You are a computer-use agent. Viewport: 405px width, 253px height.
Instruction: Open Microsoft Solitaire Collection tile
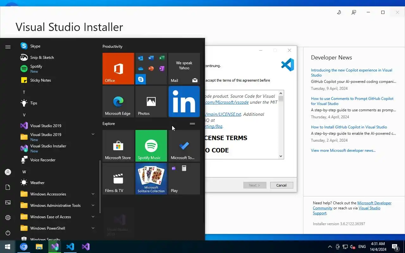[151, 179]
